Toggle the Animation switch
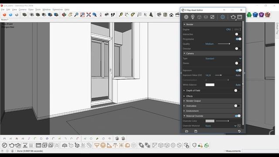279x157 pixels. tap(237, 106)
